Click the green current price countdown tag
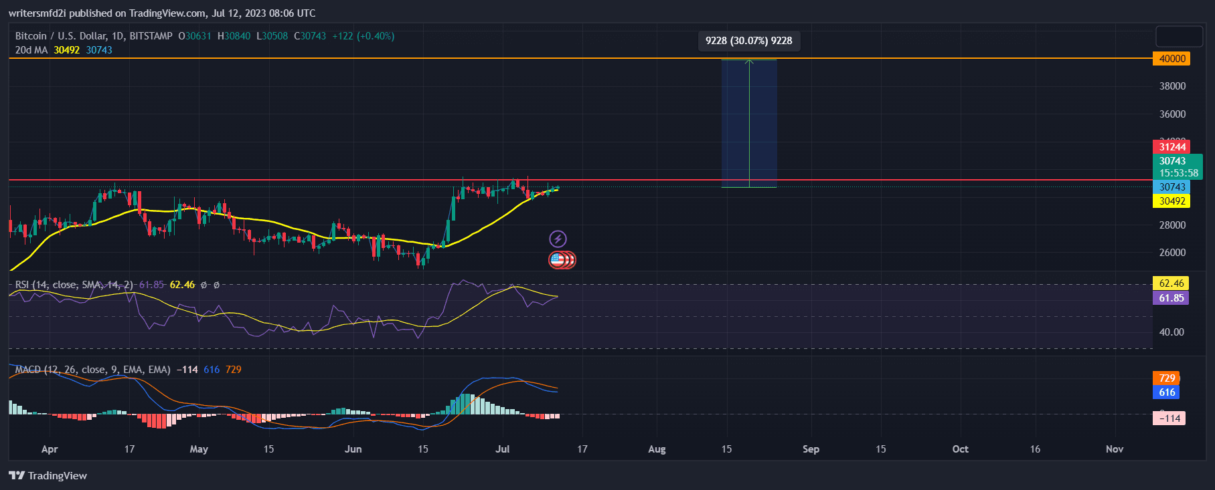The height and width of the screenshot is (490, 1215). pyautogui.click(x=1178, y=167)
